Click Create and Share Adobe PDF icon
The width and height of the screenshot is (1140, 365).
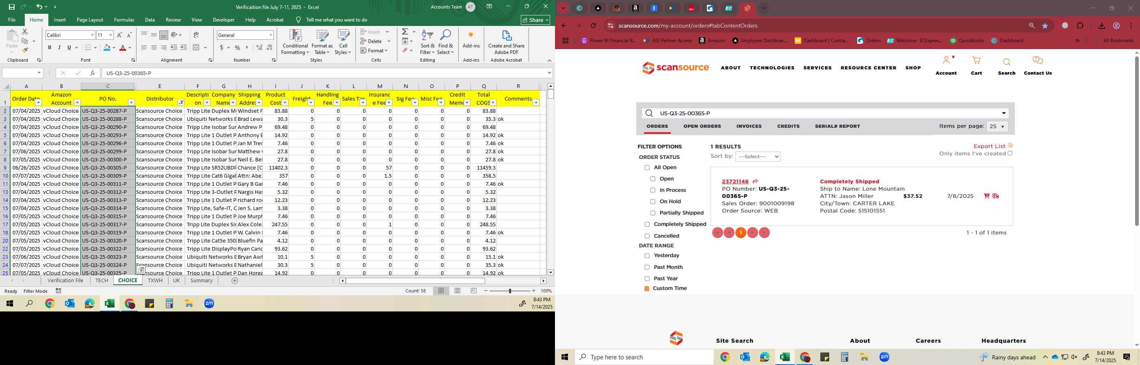[x=506, y=43]
